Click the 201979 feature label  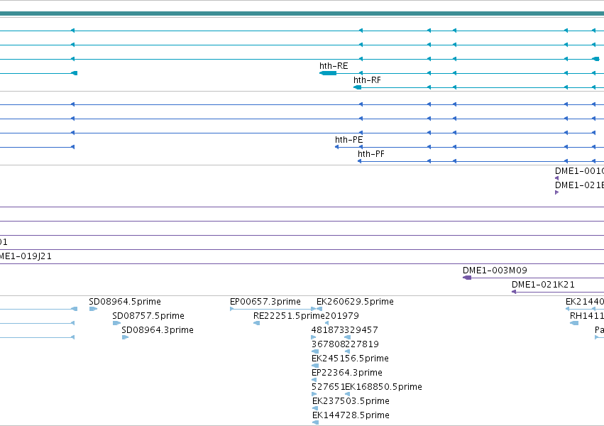(342, 316)
